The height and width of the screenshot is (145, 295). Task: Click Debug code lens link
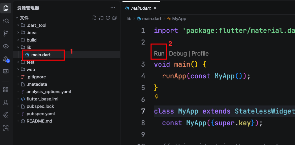click(177, 54)
